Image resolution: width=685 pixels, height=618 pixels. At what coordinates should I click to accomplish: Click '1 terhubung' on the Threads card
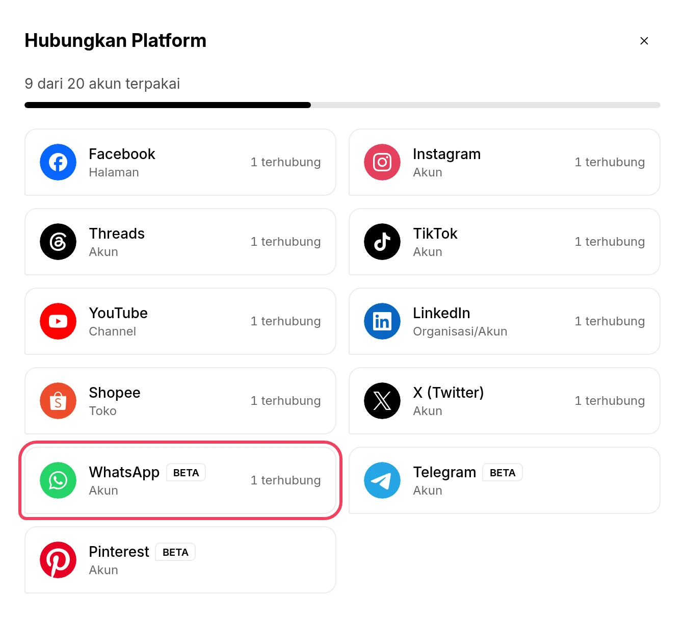click(285, 242)
